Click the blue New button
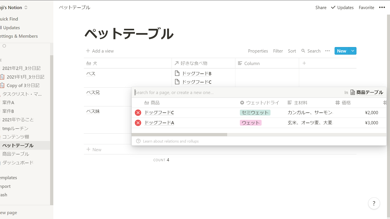Image resolution: width=390 pixels, height=219 pixels. [x=341, y=51]
